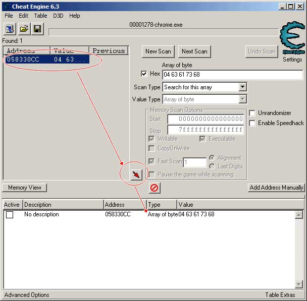The image size is (307, 301).
Task: Toggle the Fast Scan checkbox
Action: (151, 161)
